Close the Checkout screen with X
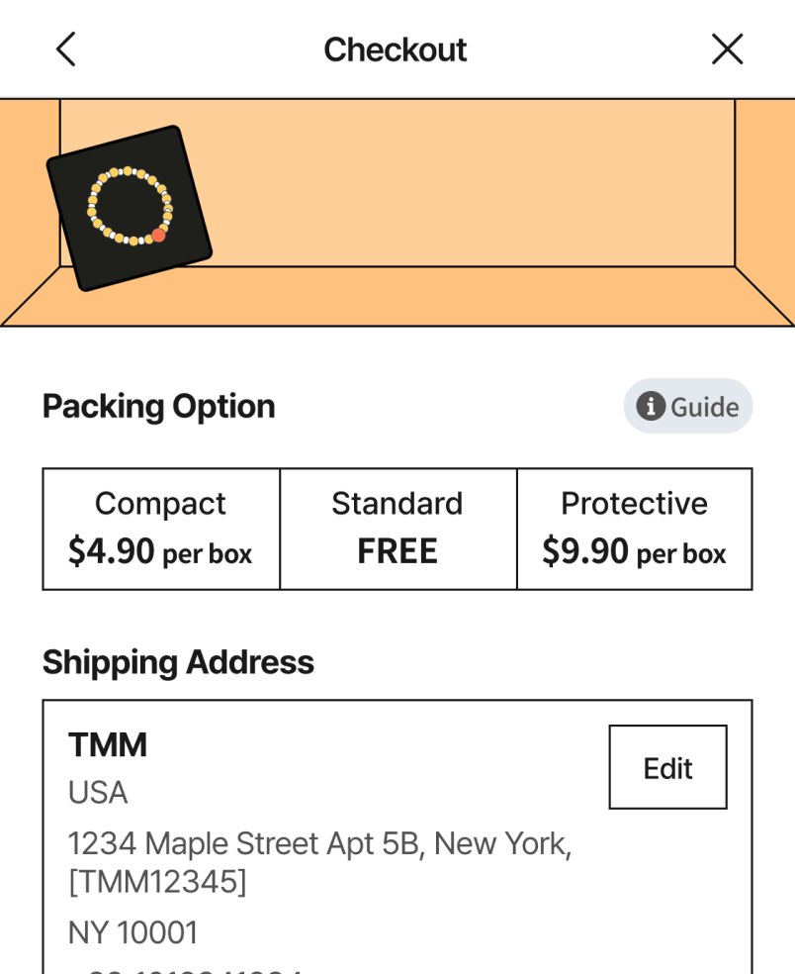This screenshot has height=974, width=795. [727, 49]
